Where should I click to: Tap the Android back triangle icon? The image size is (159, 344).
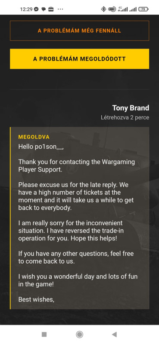pyautogui.click(x=114, y=335)
